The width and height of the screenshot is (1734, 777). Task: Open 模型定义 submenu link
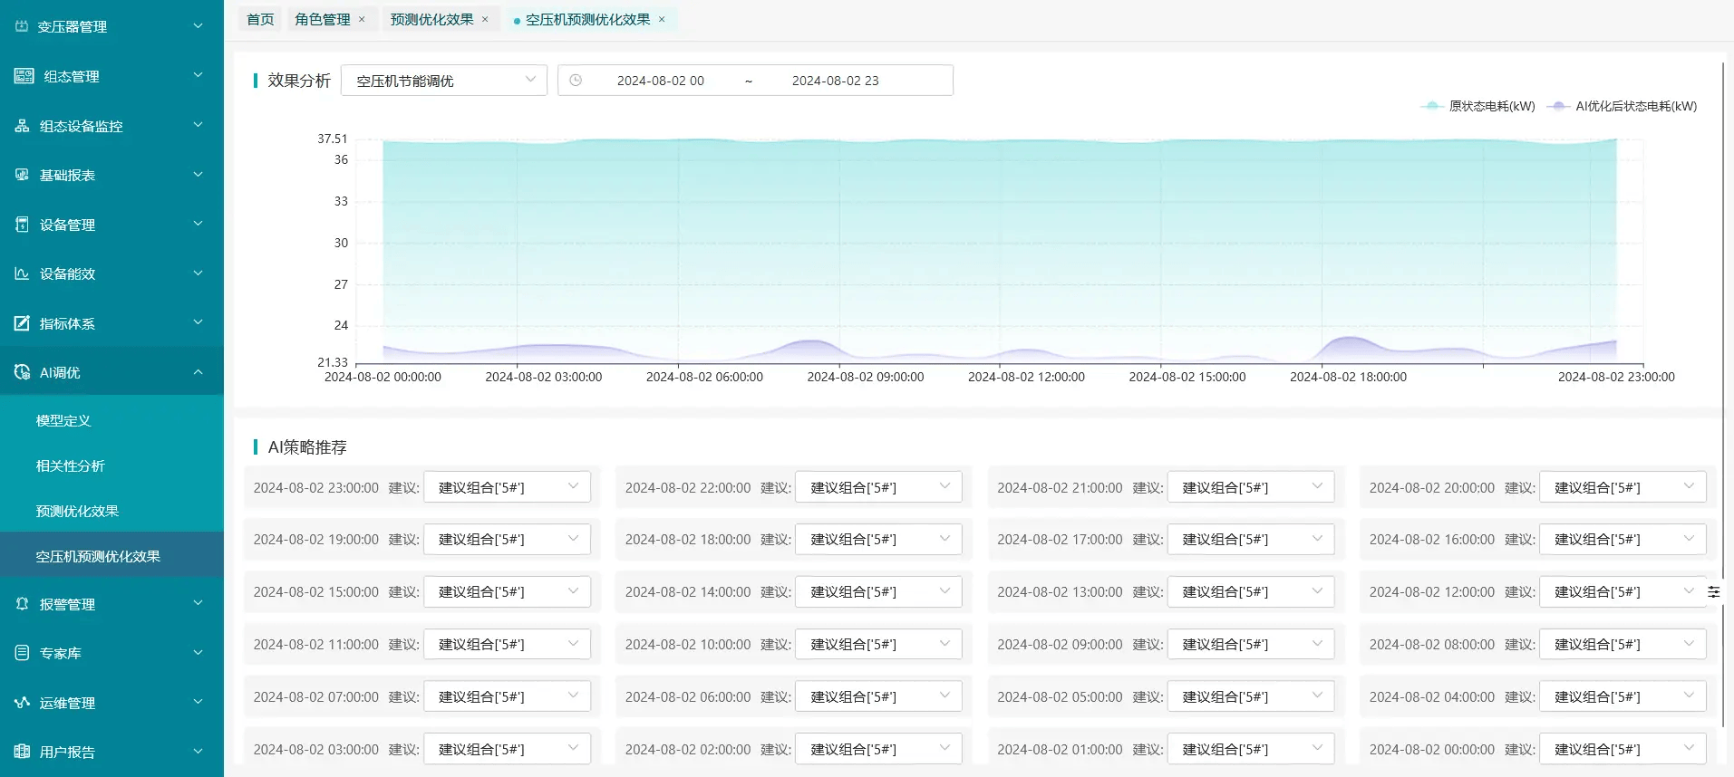pyautogui.click(x=63, y=420)
